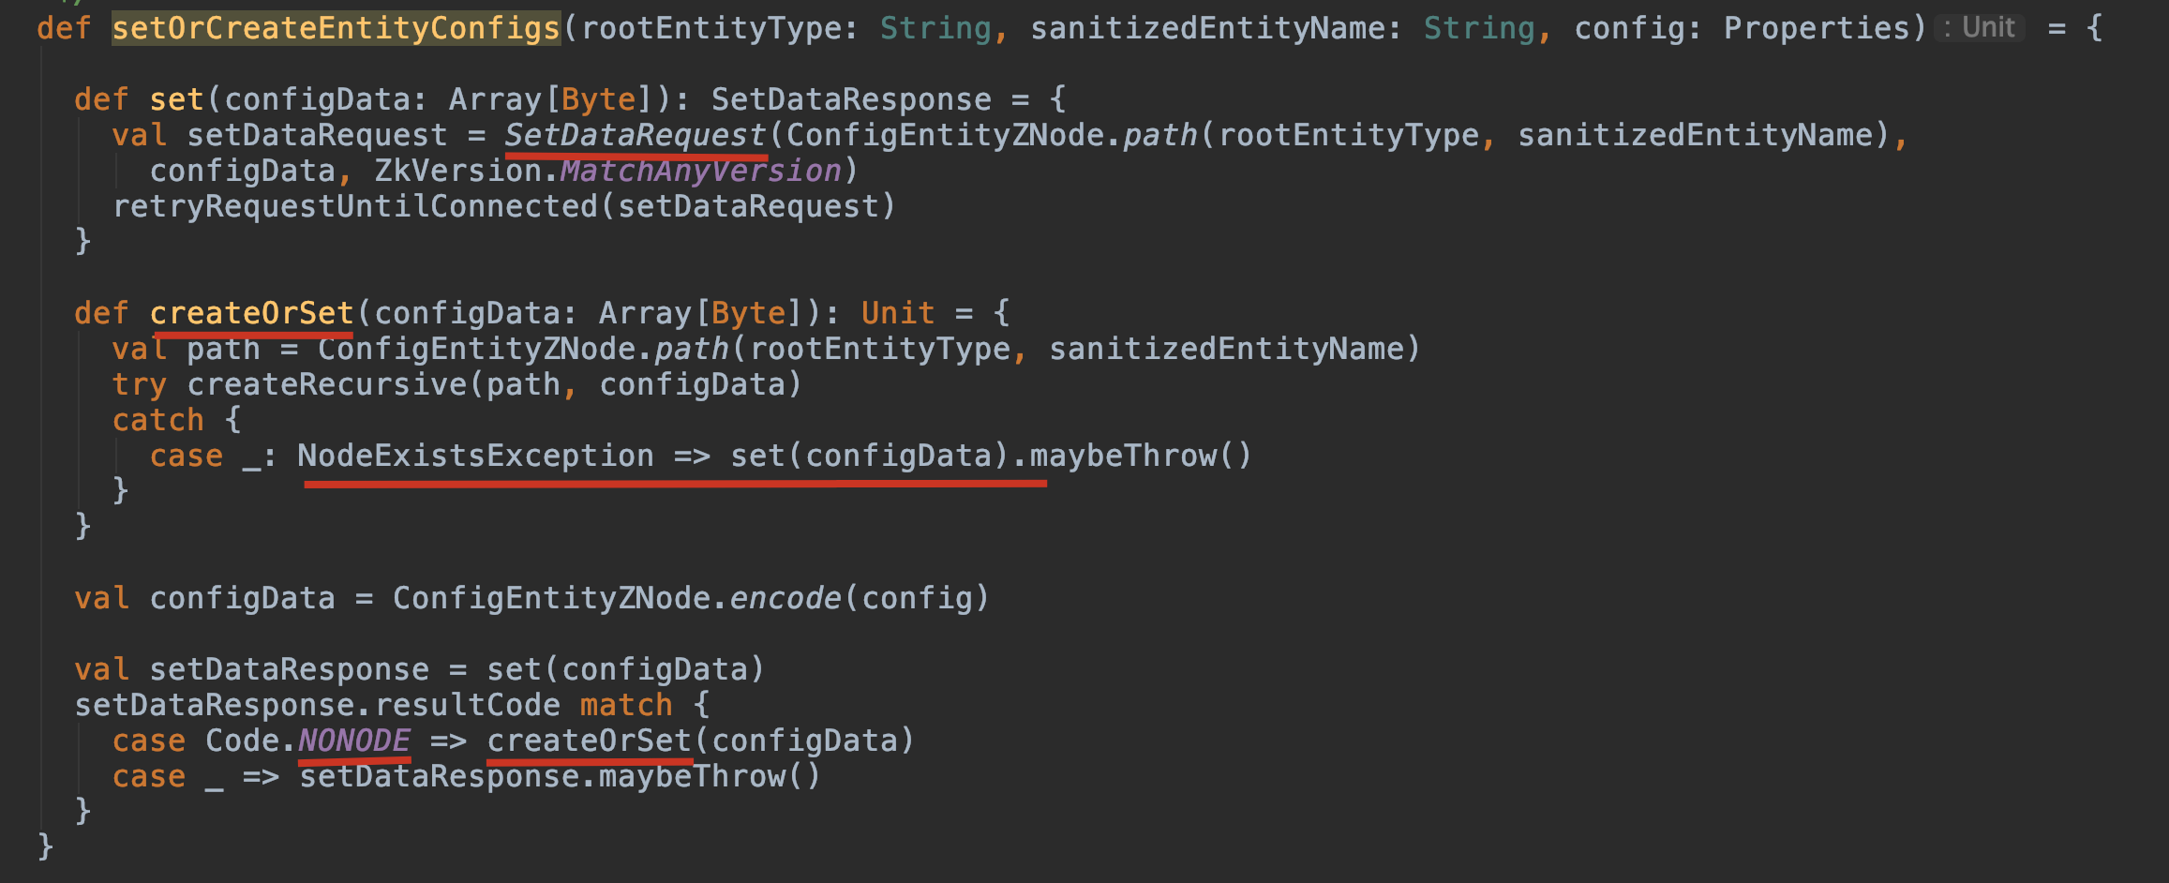Click the createRecursive method call
Image resolution: width=2169 pixels, height=883 pixels.
[x=326, y=384]
